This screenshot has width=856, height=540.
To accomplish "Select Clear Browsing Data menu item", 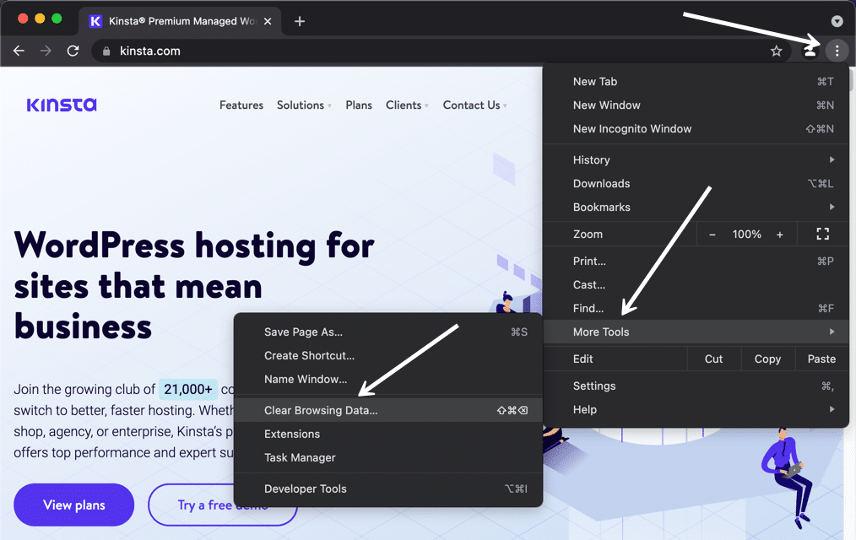I will pyautogui.click(x=321, y=410).
